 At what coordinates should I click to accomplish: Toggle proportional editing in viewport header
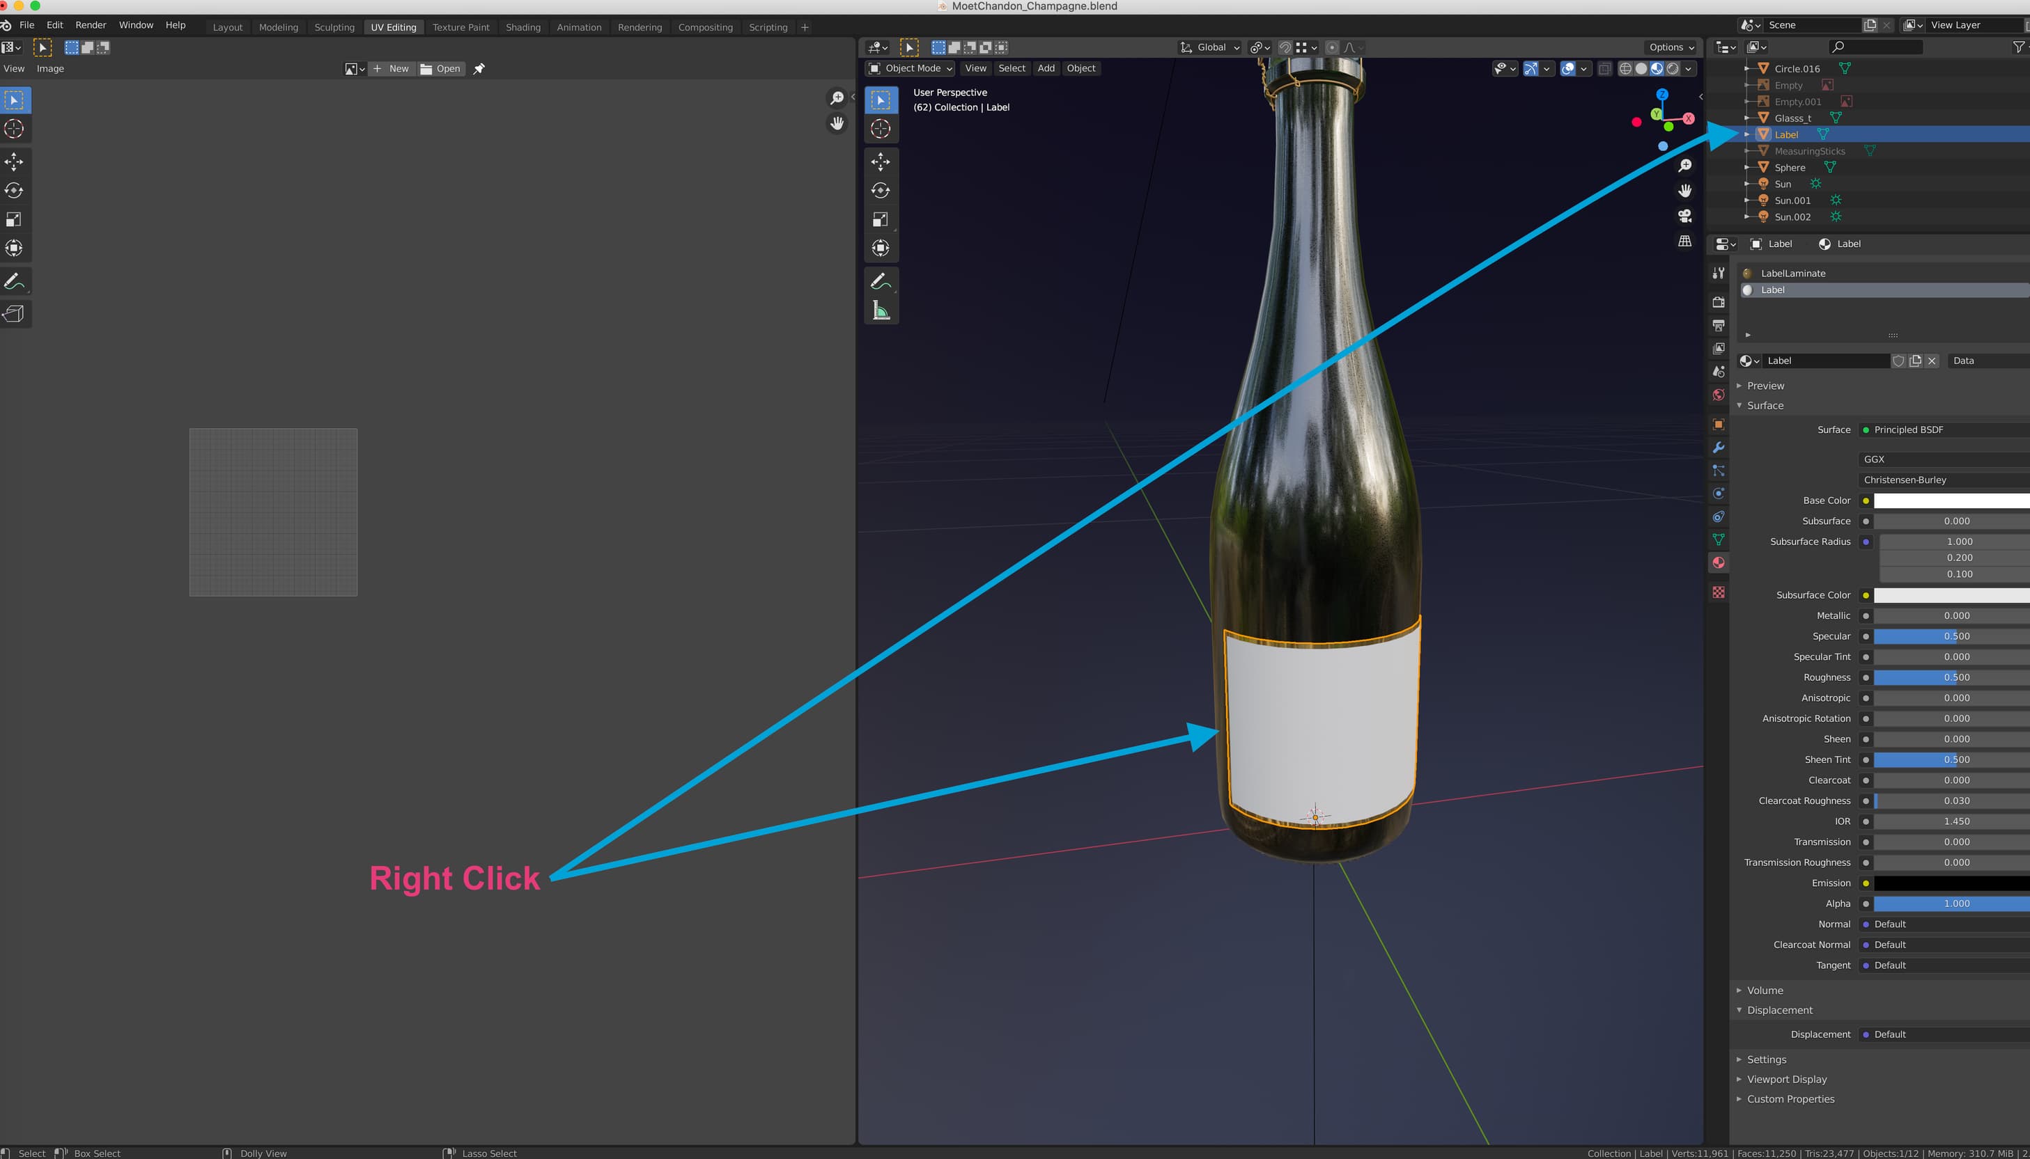[1331, 48]
